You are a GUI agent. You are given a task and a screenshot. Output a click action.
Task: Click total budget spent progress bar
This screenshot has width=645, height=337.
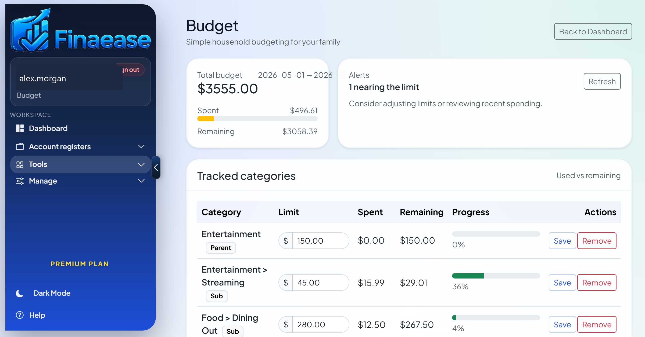(x=257, y=119)
